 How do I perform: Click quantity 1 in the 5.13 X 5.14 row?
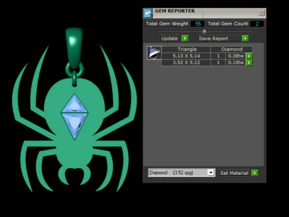(218, 56)
